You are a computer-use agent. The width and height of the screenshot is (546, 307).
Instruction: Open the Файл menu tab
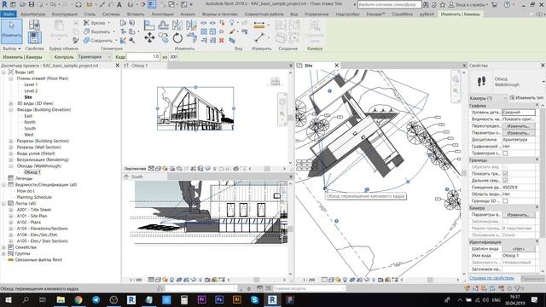pyautogui.click(x=9, y=14)
